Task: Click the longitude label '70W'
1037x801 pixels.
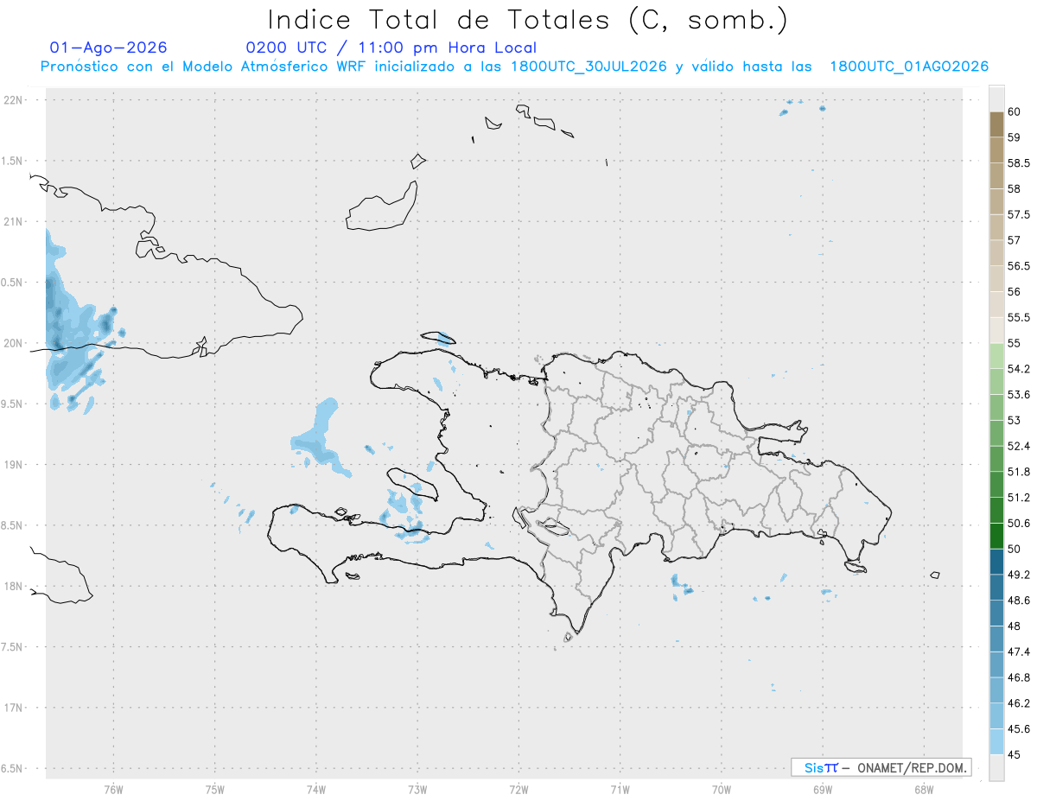Action: pyautogui.click(x=722, y=790)
